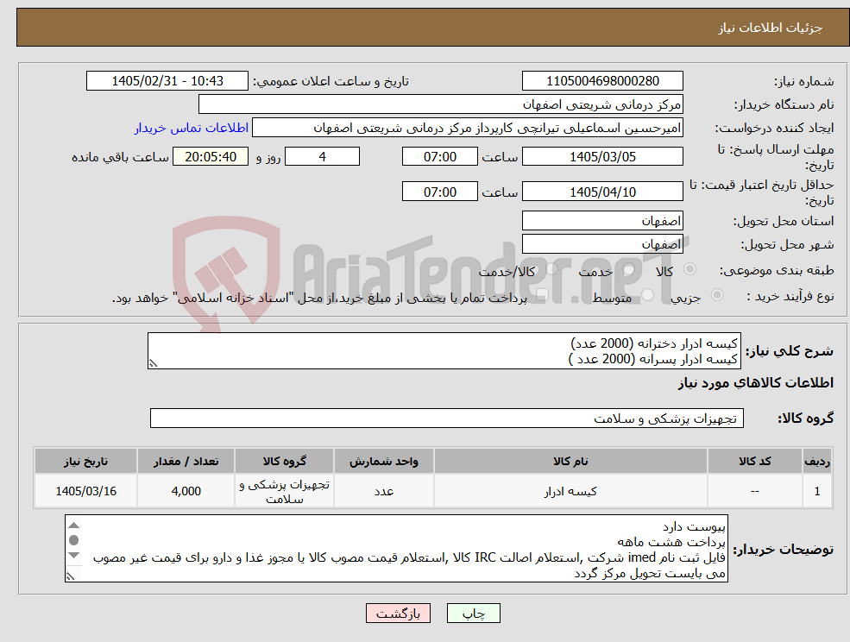Click the نام کالا column header

pos(570,462)
